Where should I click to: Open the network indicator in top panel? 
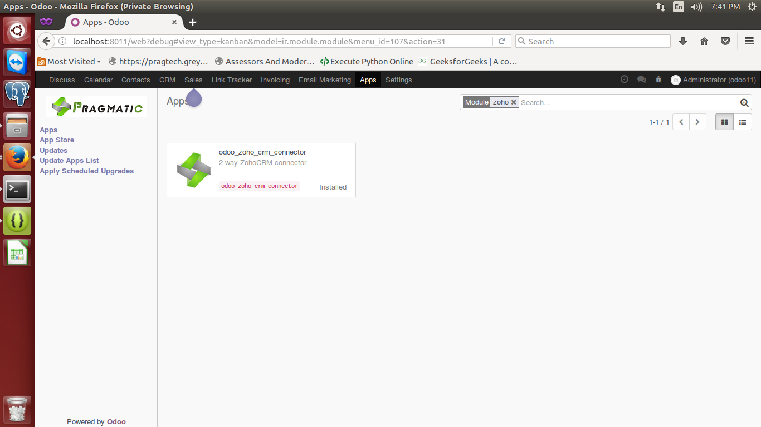tap(661, 7)
